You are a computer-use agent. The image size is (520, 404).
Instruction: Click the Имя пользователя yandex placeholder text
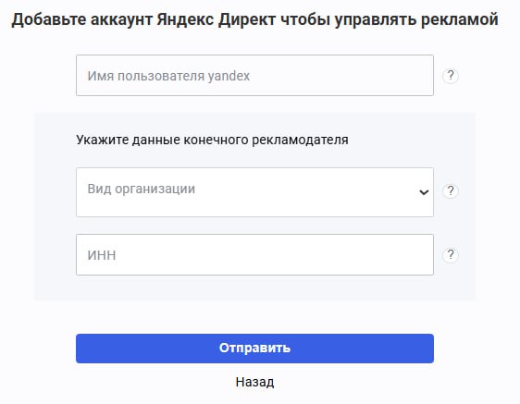pos(168,76)
